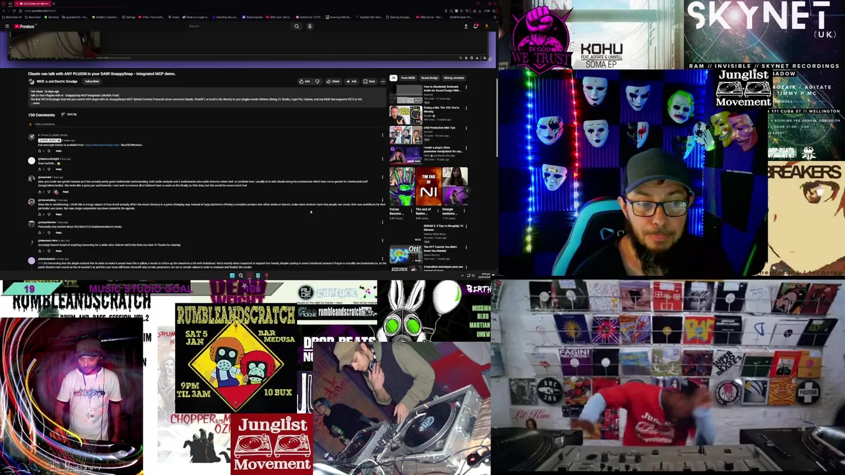The height and width of the screenshot is (475, 845).
Task: Open the comments 'Sort by' dropdown
Action: pyautogui.click(x=69, y=114)
